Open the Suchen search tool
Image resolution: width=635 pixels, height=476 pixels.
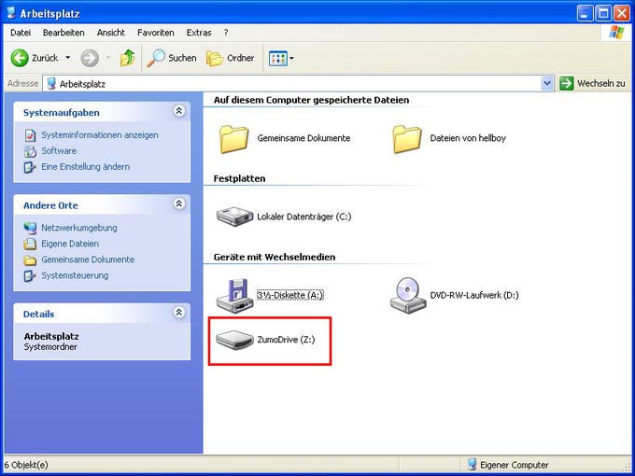point(171,58)
